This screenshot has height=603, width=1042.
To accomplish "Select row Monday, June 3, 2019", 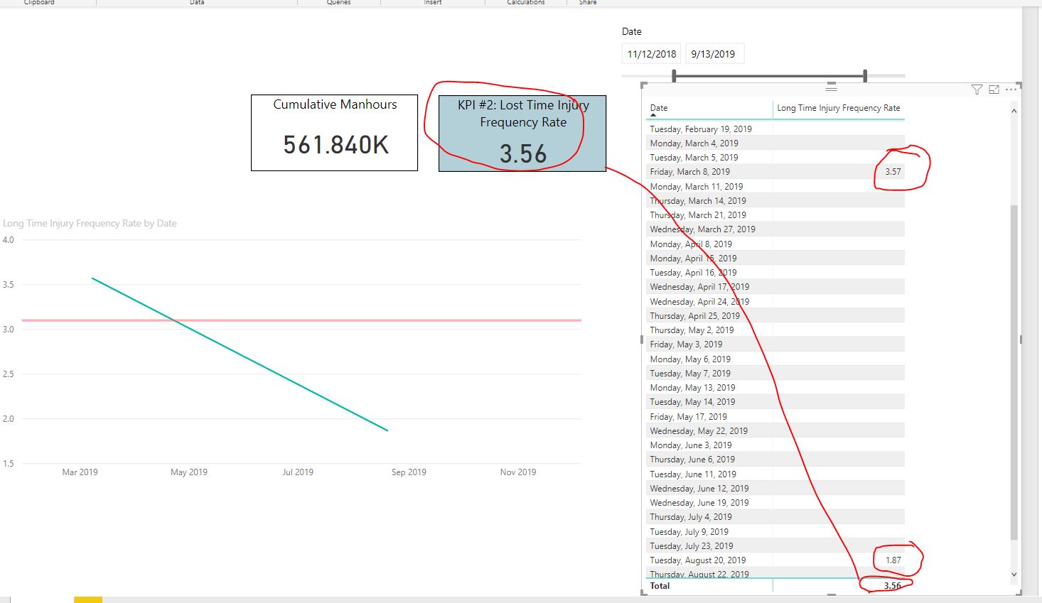I will 776,445.
